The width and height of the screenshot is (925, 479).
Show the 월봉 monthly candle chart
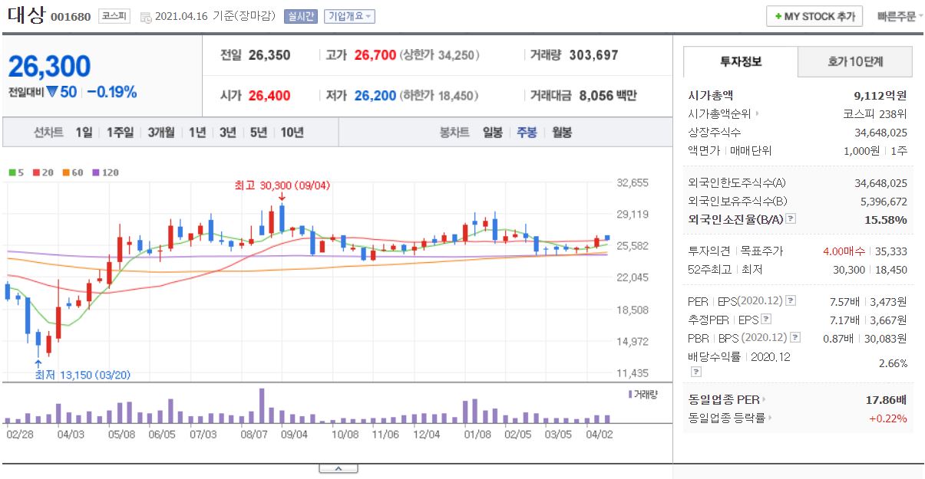(x=561, y=133)
